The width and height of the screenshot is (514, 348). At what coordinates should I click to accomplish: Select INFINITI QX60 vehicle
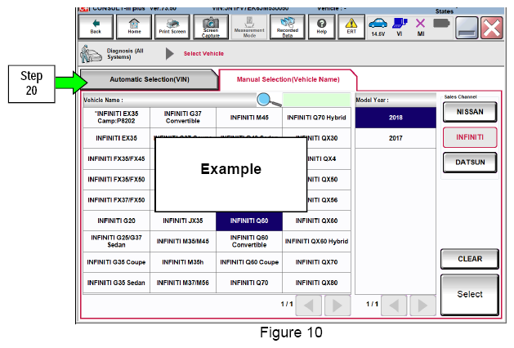coord(316,221)
